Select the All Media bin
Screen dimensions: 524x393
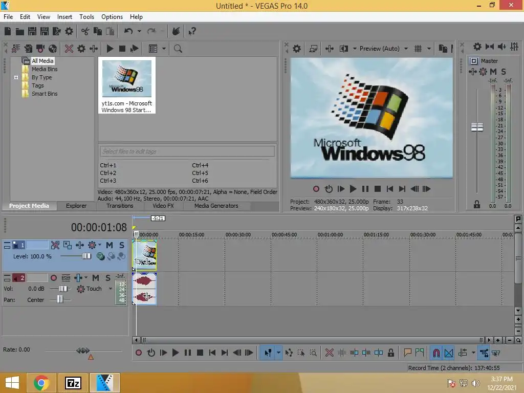click(42, 61)
